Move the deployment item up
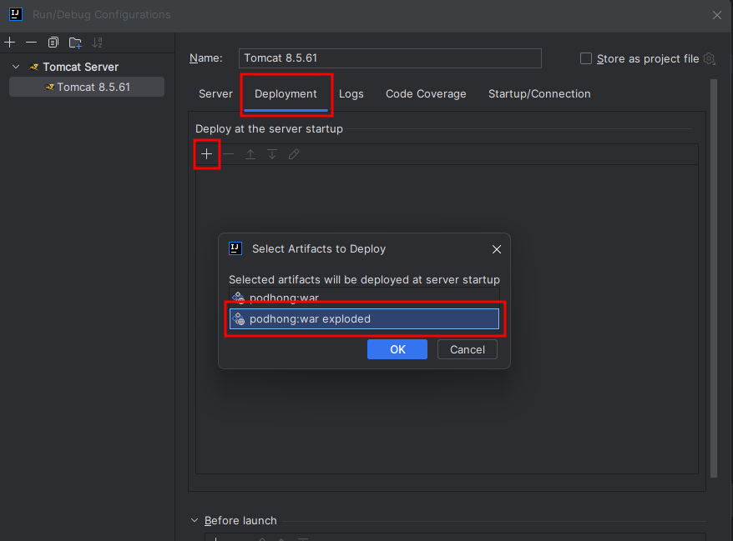 click(x=250, y=154)
